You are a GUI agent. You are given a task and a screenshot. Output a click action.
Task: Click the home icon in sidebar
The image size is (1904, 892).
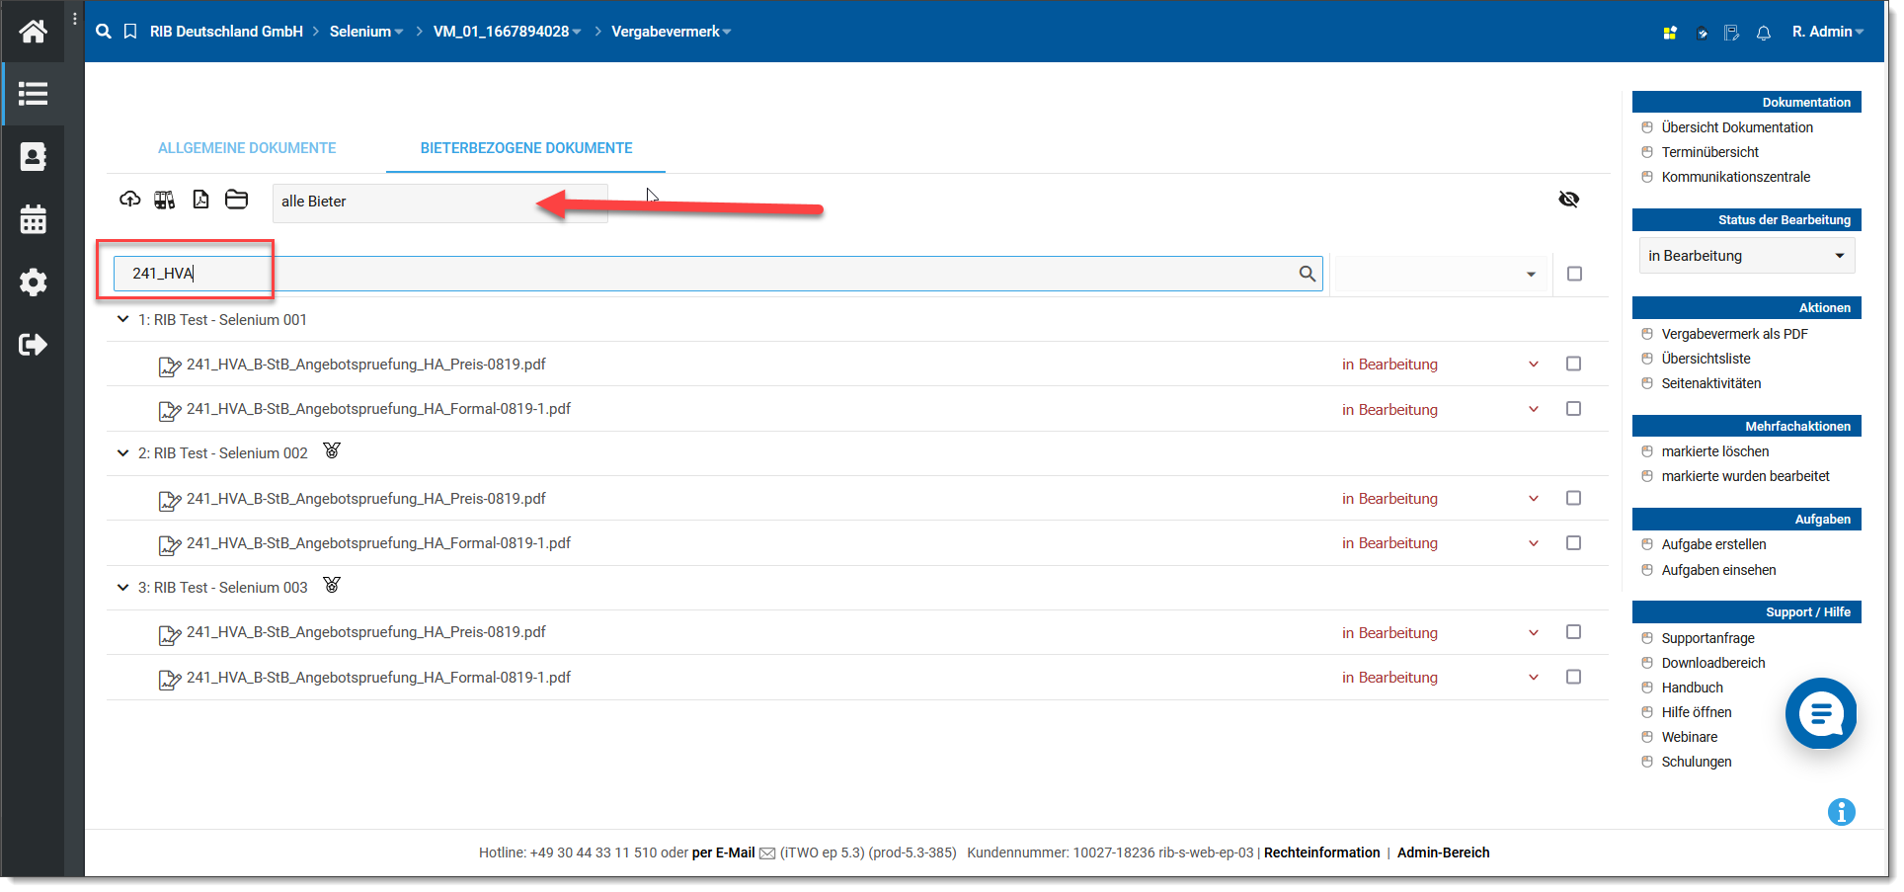(x=33, y=32)
